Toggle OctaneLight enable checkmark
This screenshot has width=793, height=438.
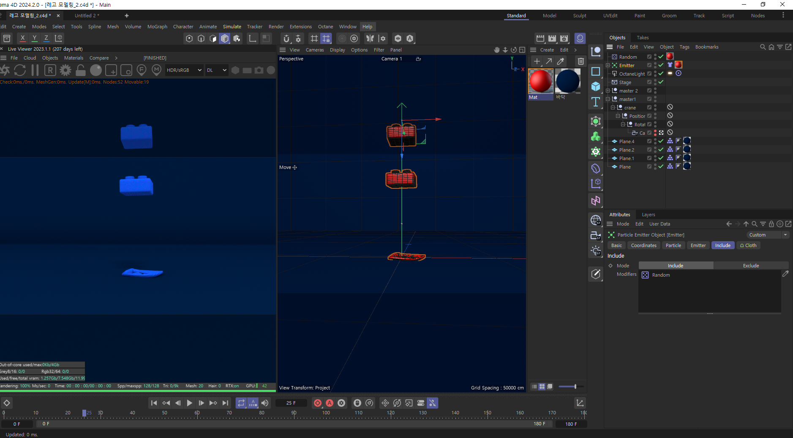click(661, 73)
